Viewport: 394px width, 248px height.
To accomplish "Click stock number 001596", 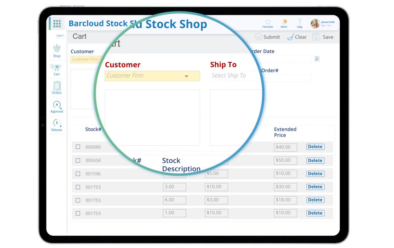I will (93, 174).
